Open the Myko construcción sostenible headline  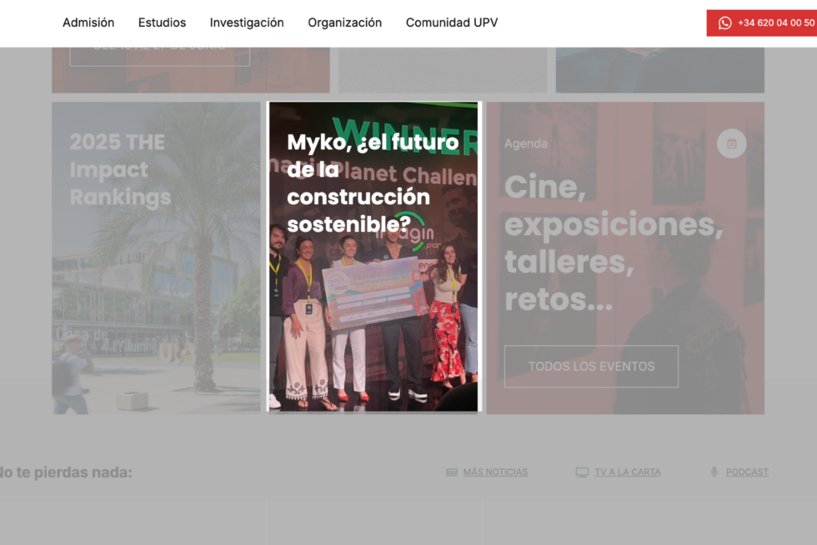[x=373, y=183]
